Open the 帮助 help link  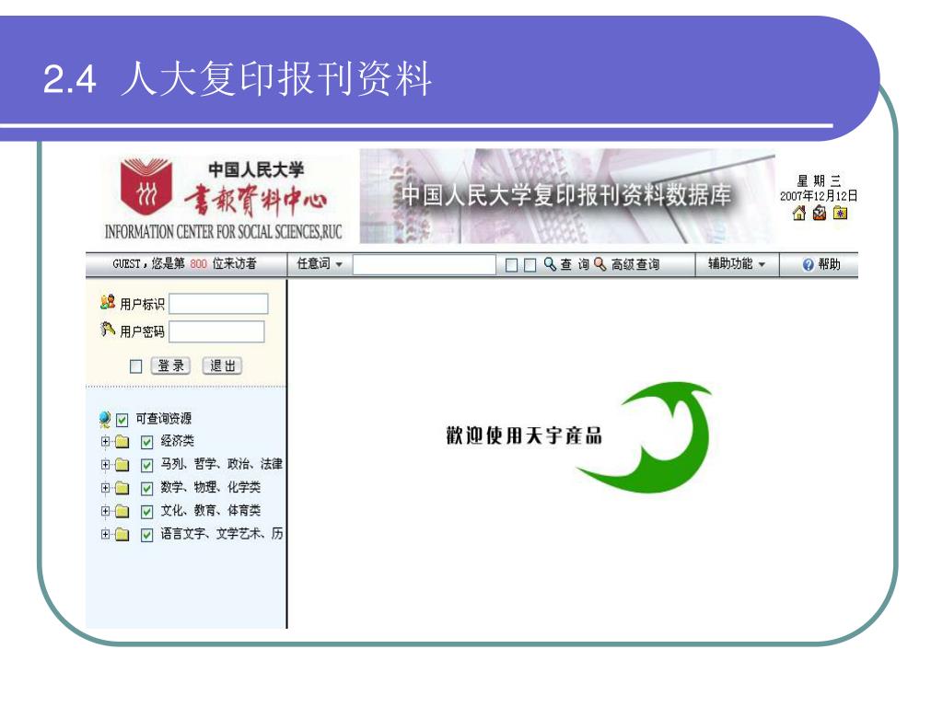pyautogui.click(x=830, y=264)
